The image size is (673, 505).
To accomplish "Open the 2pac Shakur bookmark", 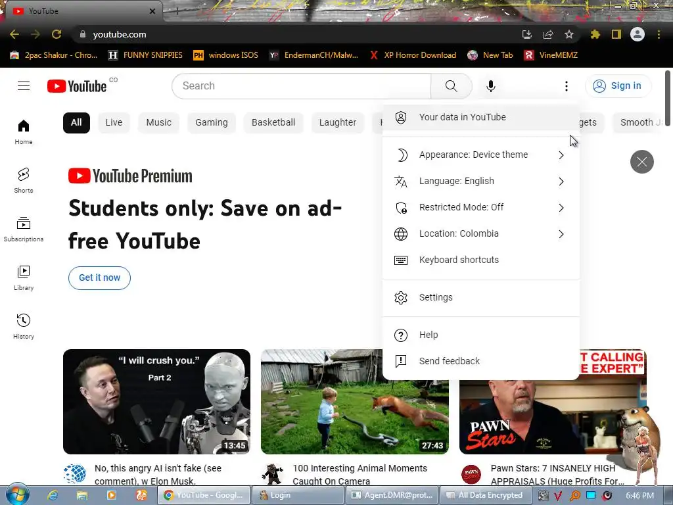I will coord(54,55).
